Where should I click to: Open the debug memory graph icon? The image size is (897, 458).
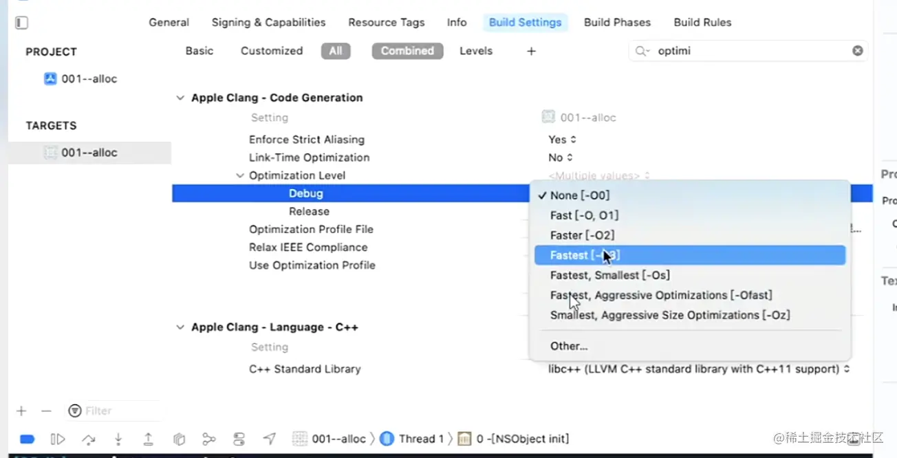(209, 439)
